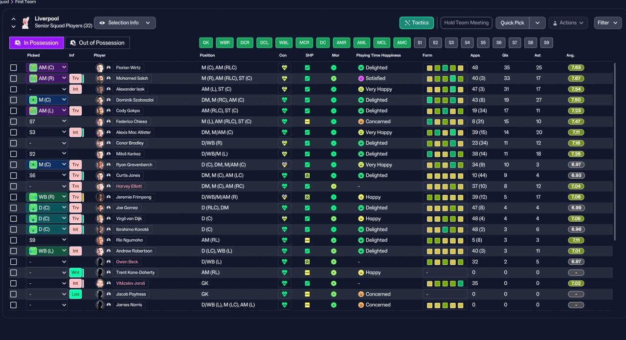Click the Trv badge beside Cody Gakpo
The image size is (626, 340).
[75, 111]
